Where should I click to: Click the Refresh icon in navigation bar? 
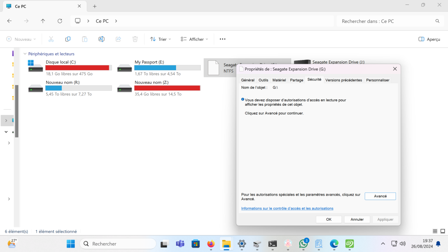[60, 21]
